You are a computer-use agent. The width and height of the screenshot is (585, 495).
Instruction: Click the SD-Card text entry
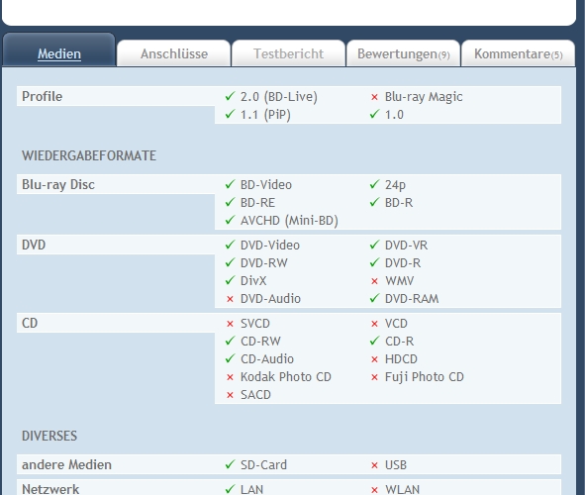263,464
